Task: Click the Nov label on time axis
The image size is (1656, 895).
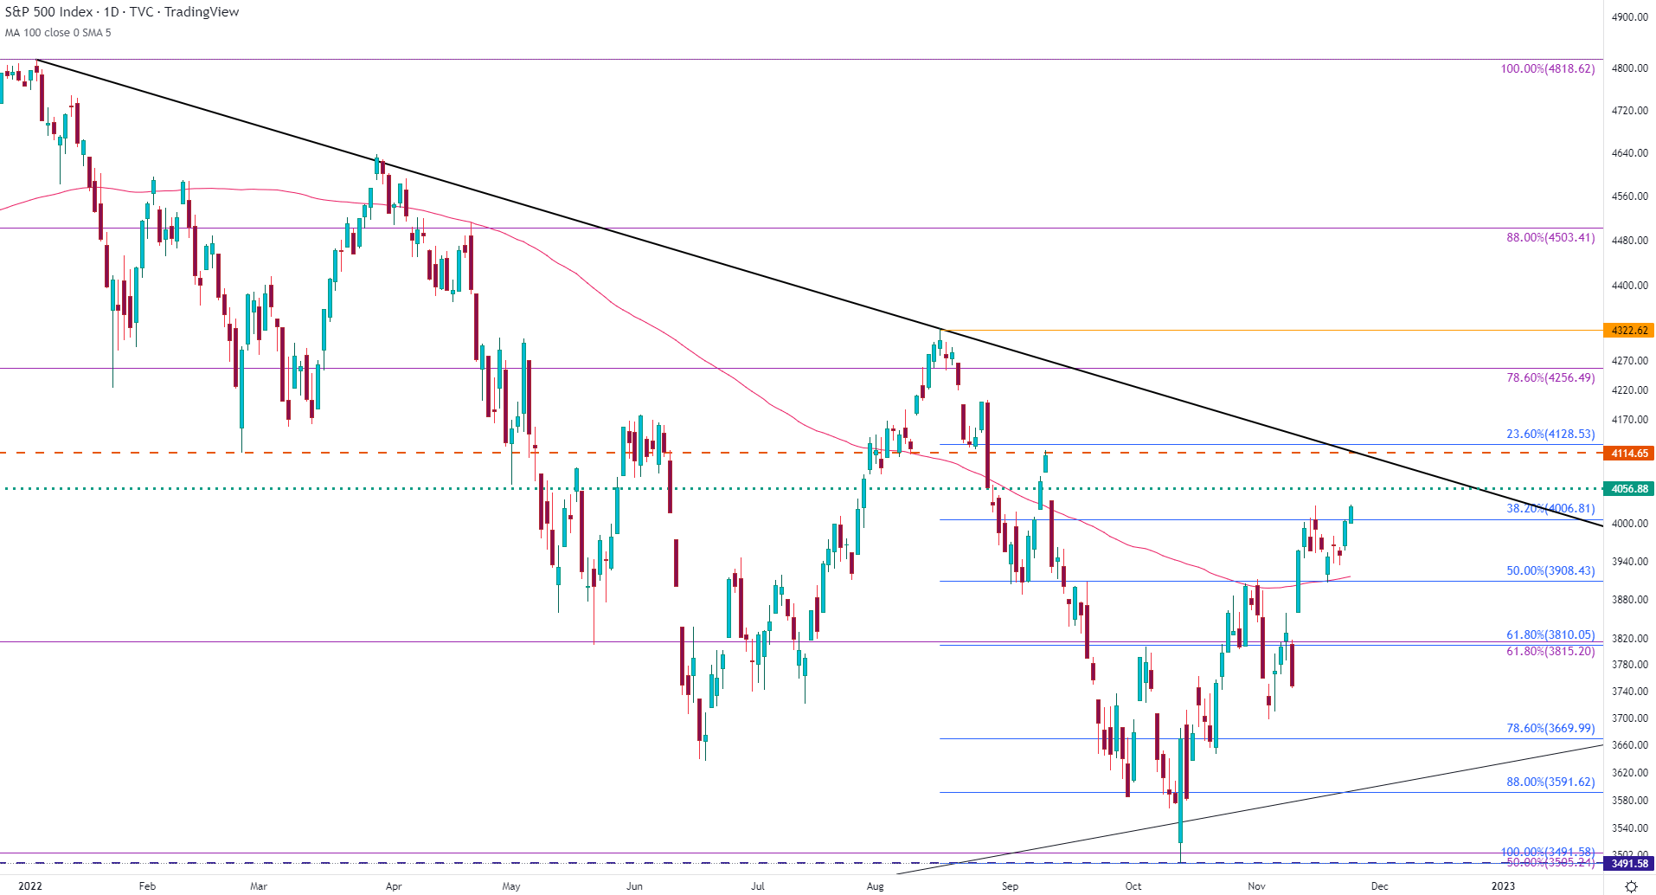Action: pos(1257,886)
